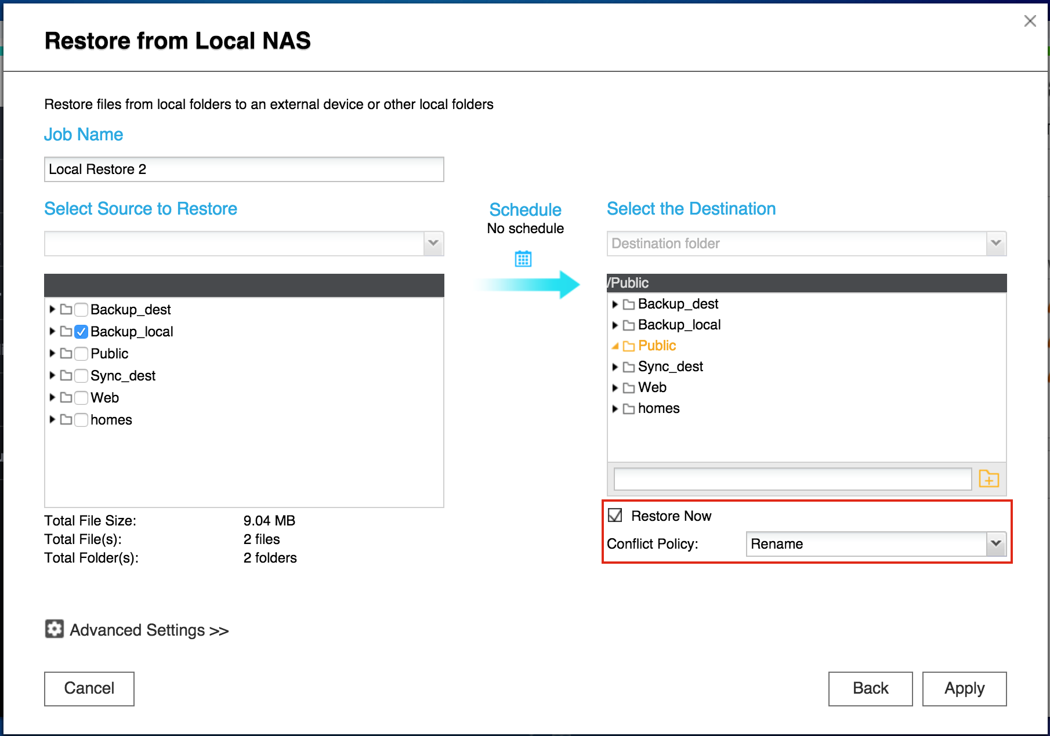1050x736 pixels.
Task: Click the source Sync_dest folder icon
Action: [x=66, y=375]
